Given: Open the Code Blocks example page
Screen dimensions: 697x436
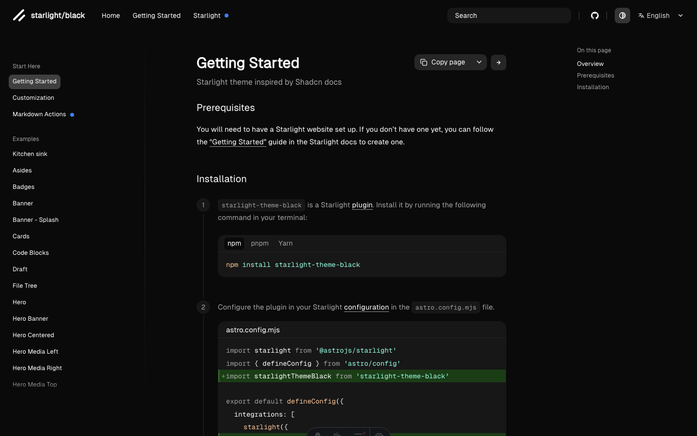Looking at the screenshot, I should tap(30, 253).
